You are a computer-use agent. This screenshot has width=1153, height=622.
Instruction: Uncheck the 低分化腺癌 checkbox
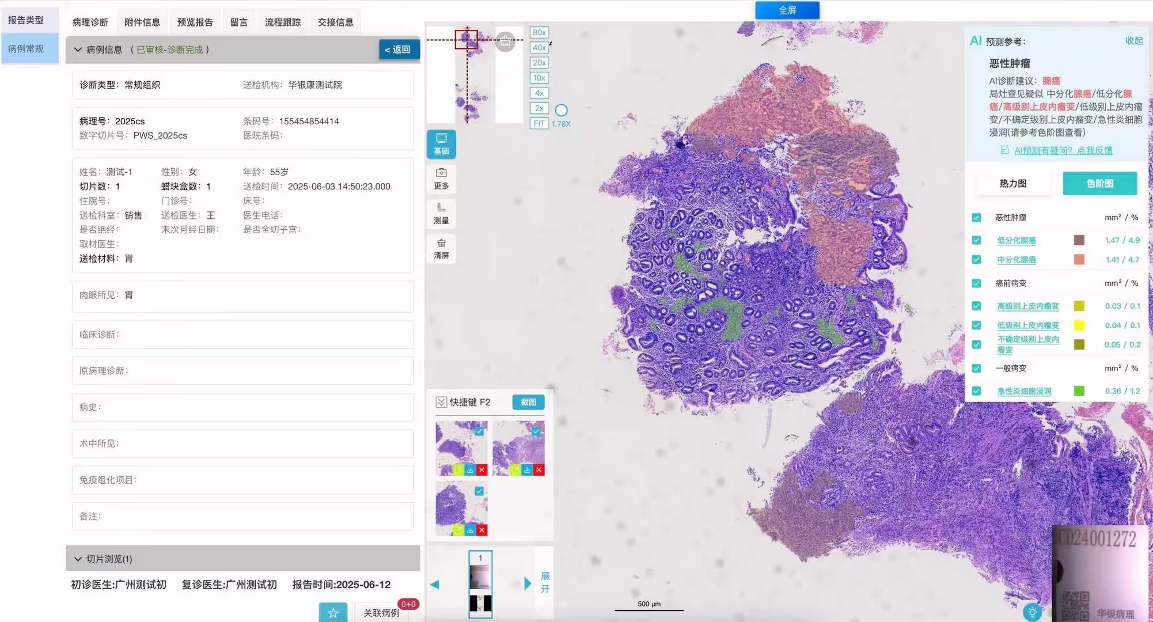click(x=976, y=240)
